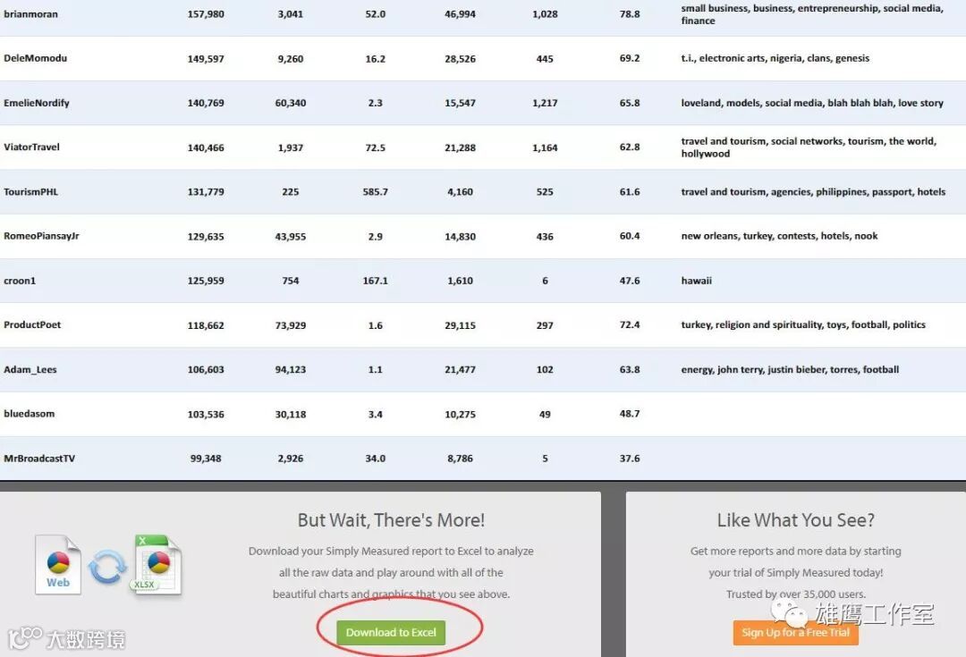The image size is (966, 657).
Task: Click 'Like What You See?' heading
Action: 795,520
